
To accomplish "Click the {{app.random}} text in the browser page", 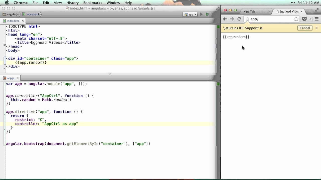I will tap(236, 37).
